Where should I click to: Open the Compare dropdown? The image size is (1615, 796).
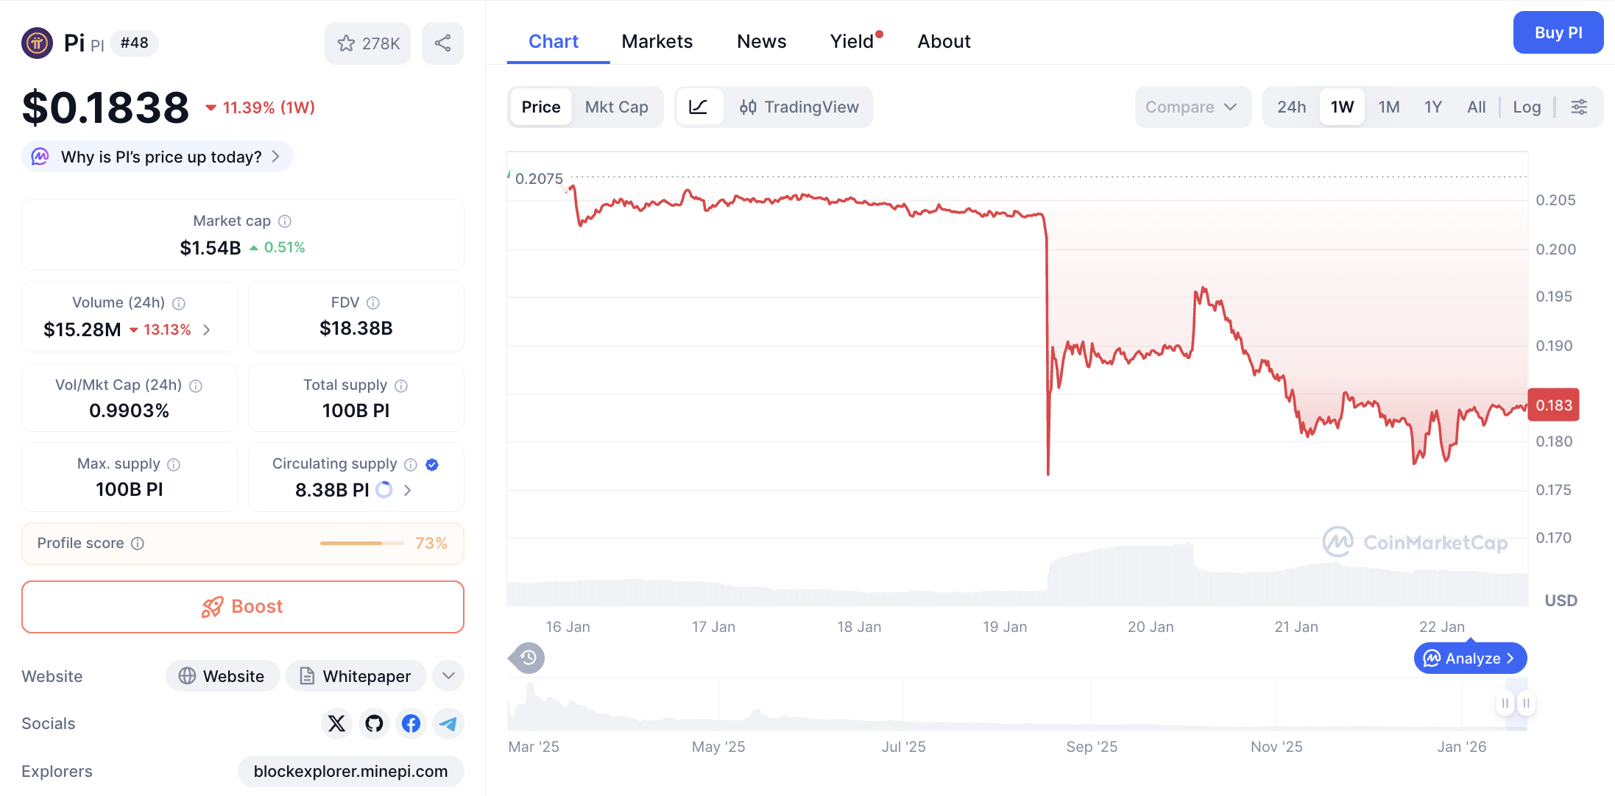[x=1192, y=107]
